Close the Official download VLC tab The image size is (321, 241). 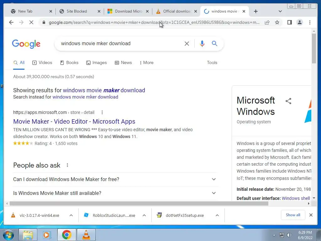[196, 12]
